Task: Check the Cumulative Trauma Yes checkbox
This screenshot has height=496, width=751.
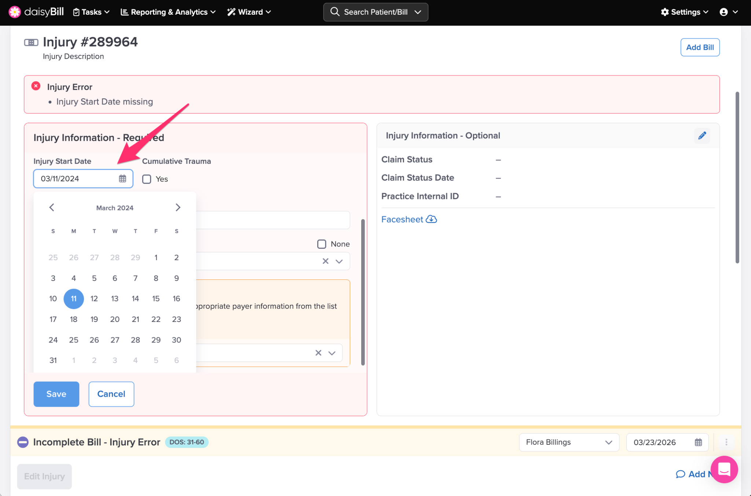Action: tap(147, 179)
